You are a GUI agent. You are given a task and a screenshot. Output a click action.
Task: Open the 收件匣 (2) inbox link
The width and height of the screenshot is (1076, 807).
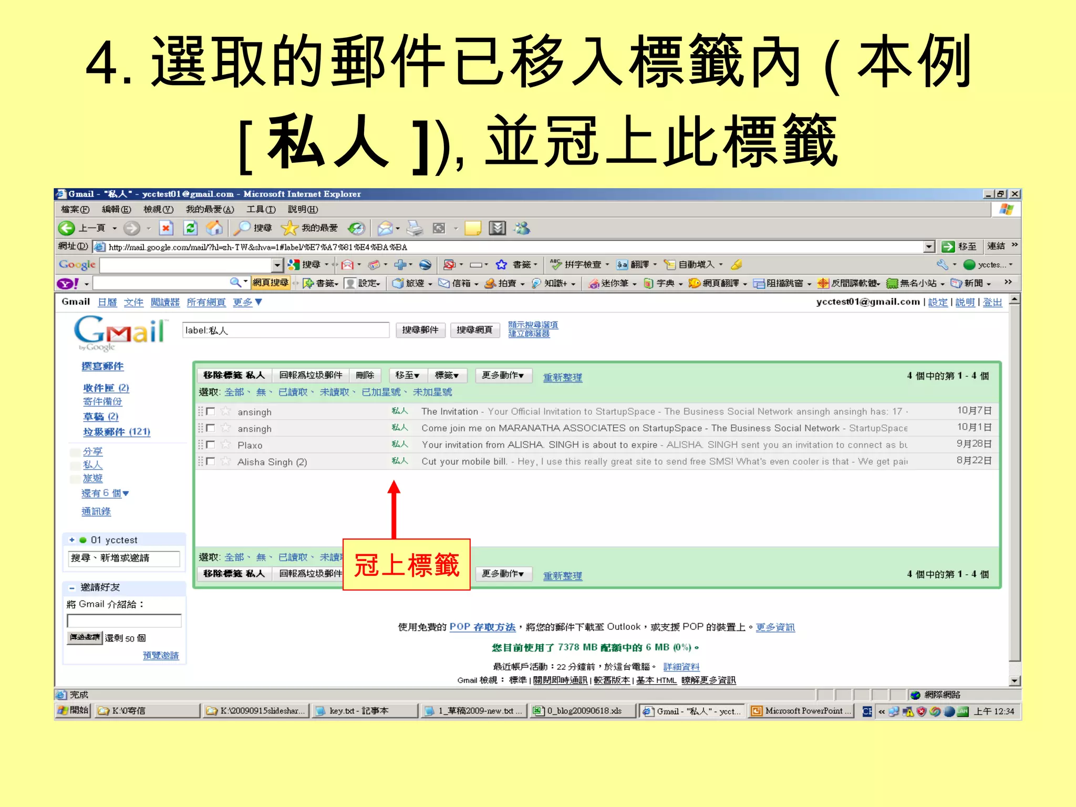(x=106, y=388)
